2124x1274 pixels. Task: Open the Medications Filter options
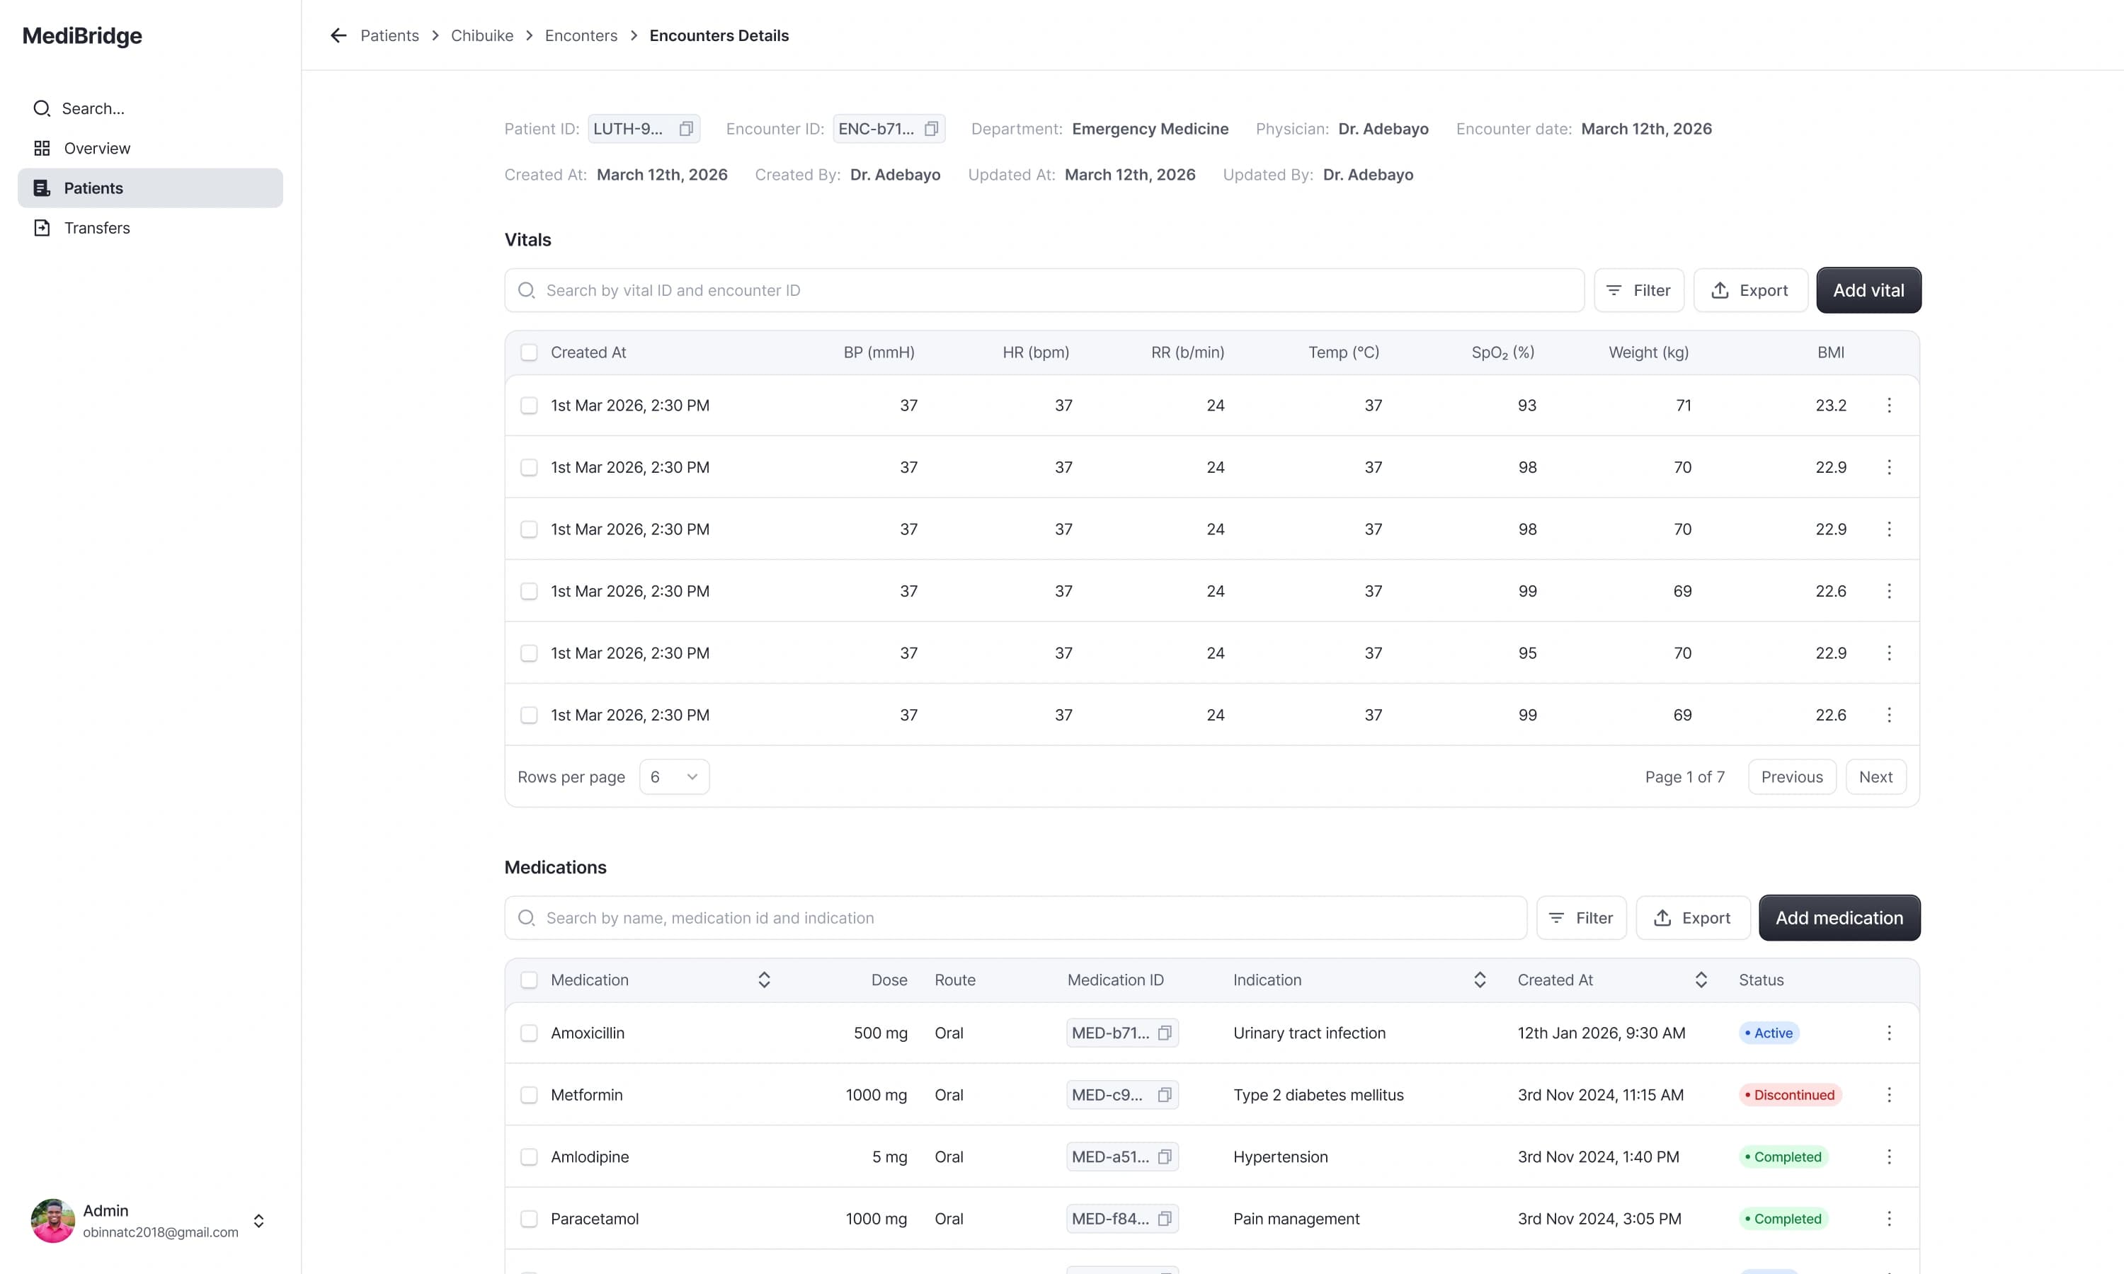(x=1580, y=918)
